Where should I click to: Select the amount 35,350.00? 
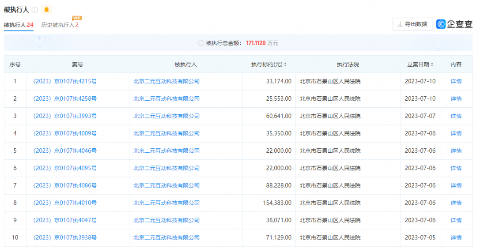(x=279, y=133)
